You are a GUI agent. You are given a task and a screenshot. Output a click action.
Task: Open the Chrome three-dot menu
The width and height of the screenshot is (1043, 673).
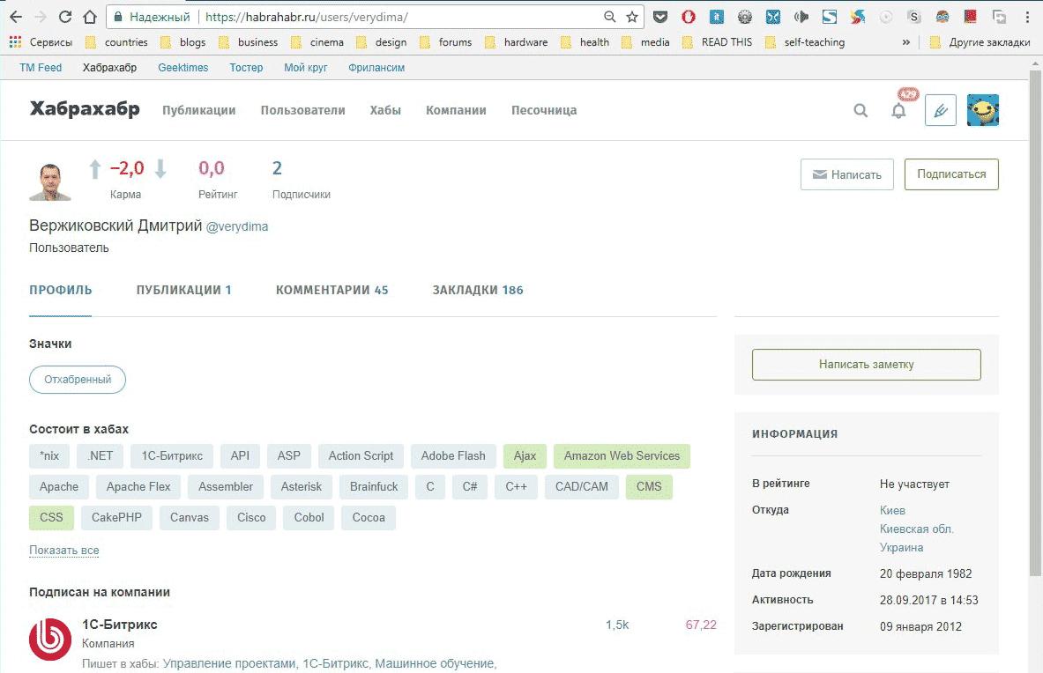pos(1027,17)
